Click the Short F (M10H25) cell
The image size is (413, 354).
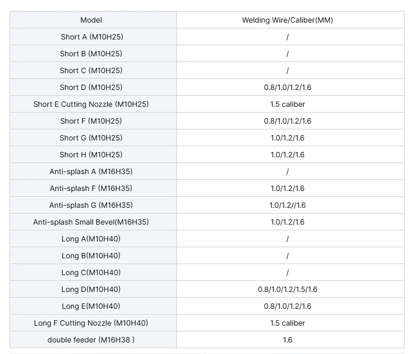[93, 121]
